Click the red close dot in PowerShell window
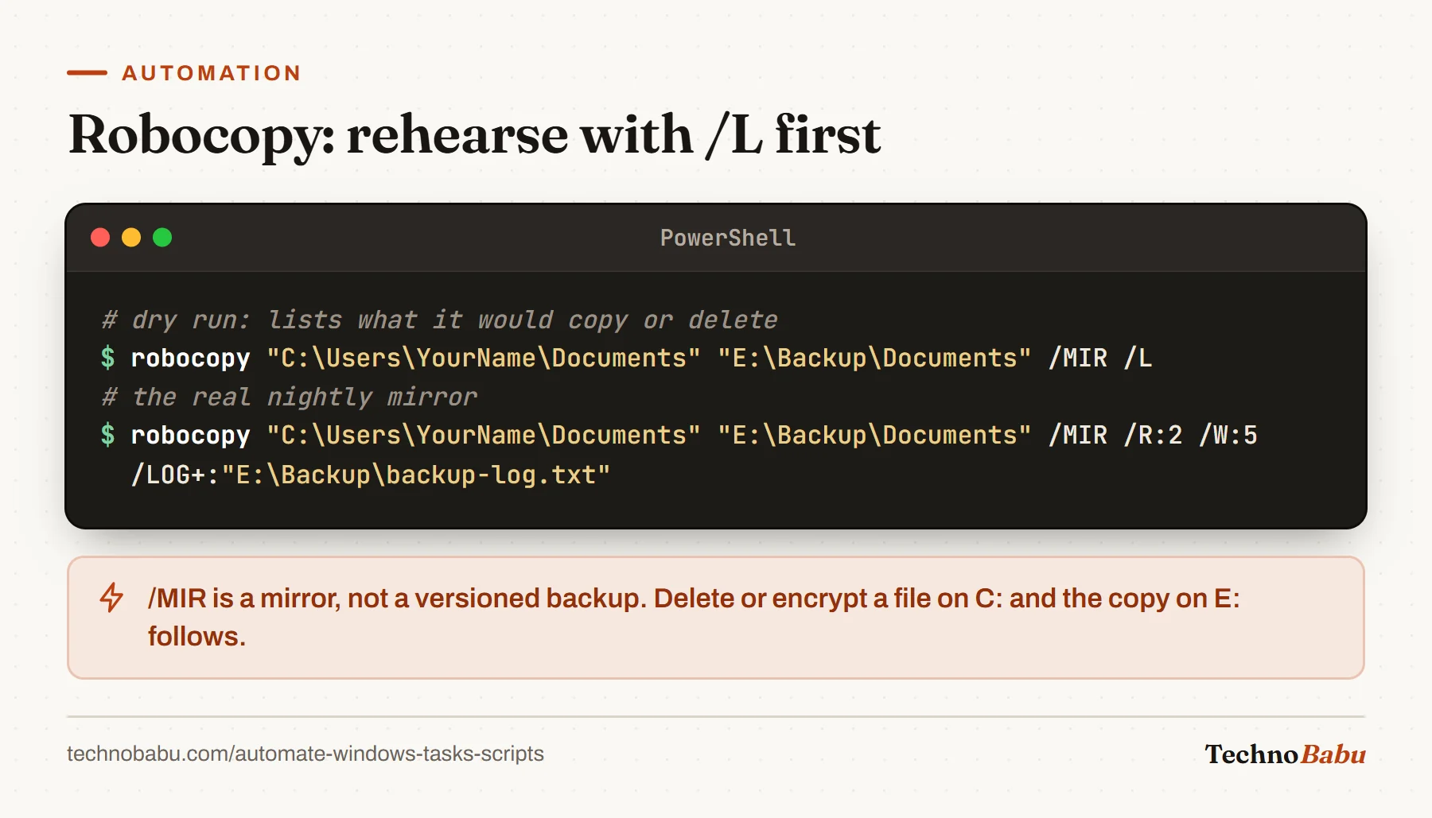This screenshot has height=818, width=1432. tap(100, 238)
